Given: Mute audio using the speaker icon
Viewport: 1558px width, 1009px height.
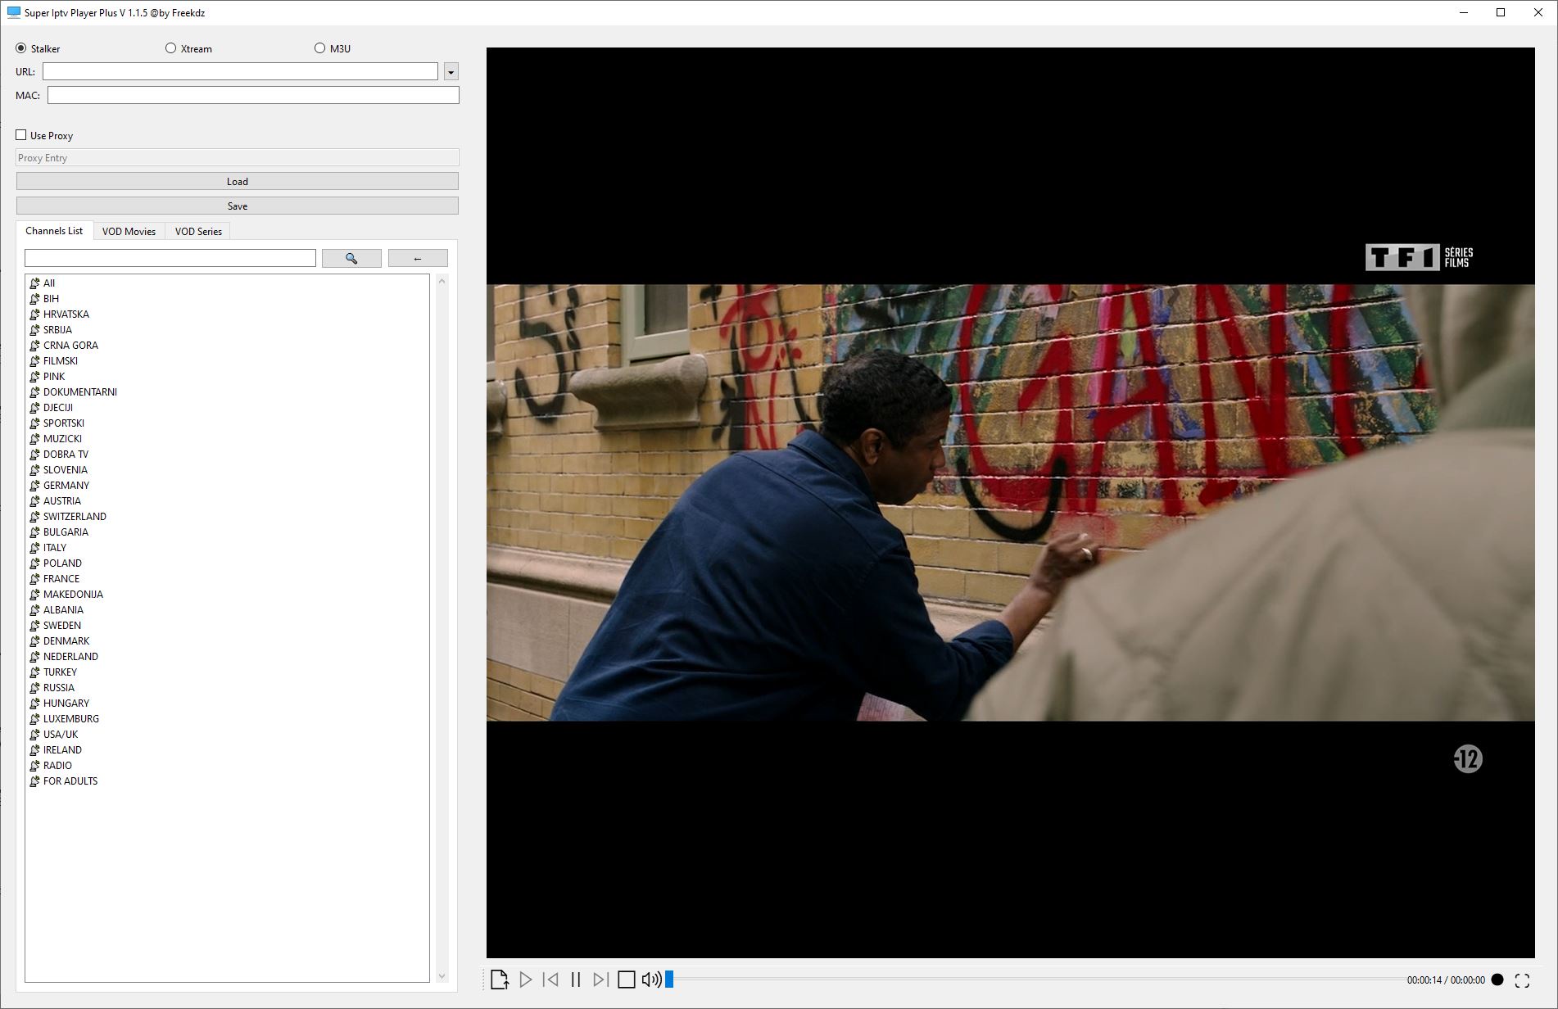Looking at the screenshot, I should pyautogui.click(x=651, y=980).
